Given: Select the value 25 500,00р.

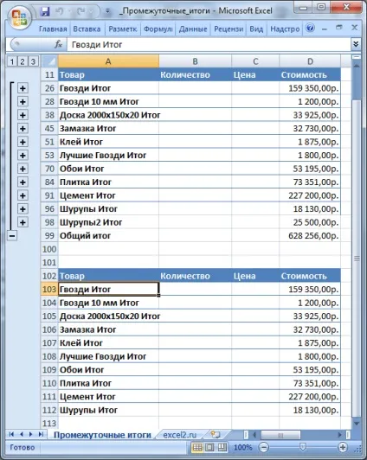Looking at the screenshot, I should (x=310, y=222).
